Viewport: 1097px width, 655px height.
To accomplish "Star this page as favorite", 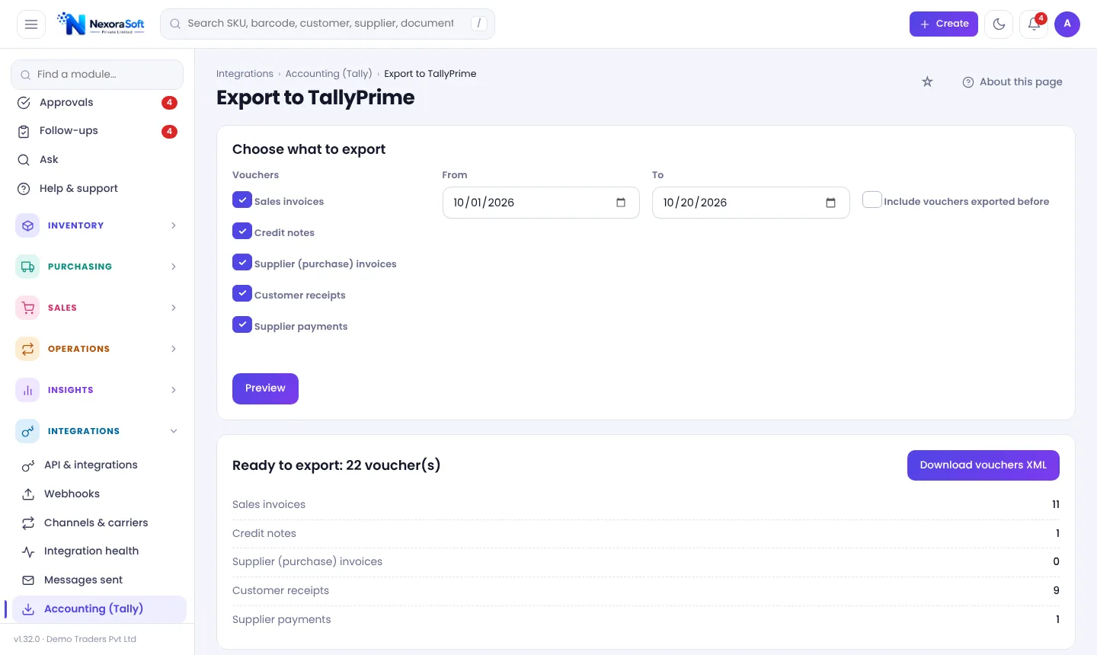I will tap(927, 81).
